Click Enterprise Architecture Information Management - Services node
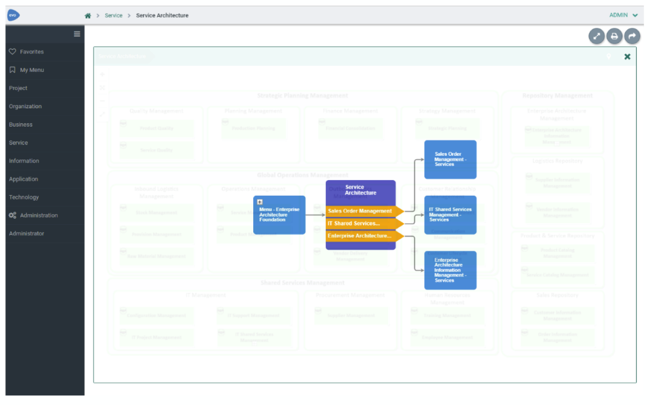This screenshot has width=650, height=405. [x=450, y=270]
